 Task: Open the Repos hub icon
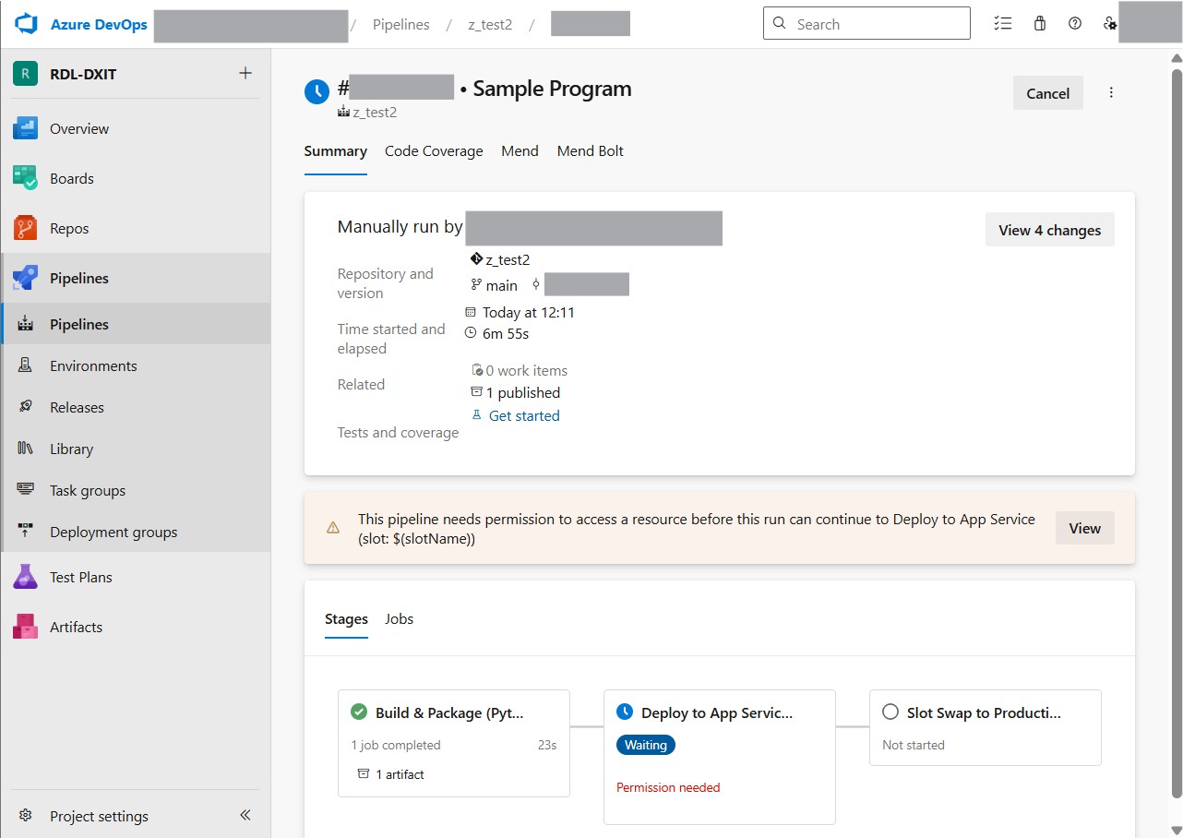coord(25,229)
